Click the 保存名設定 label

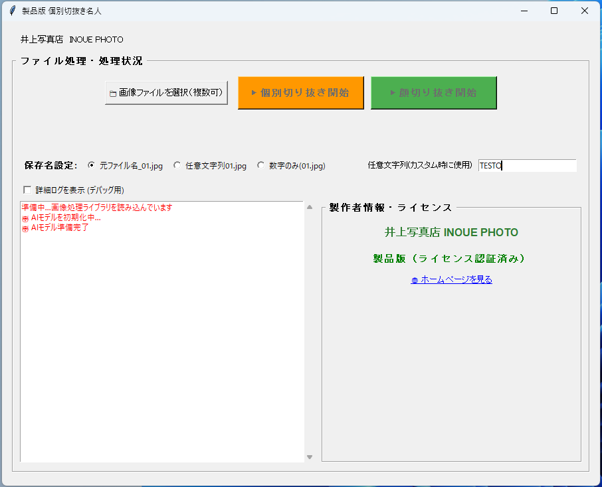(50, 166)
